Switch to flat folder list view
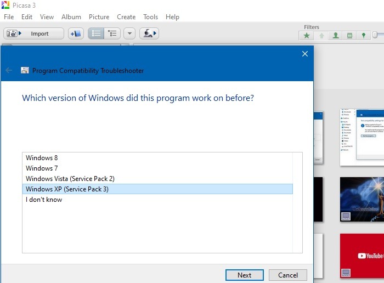Screen dimensions: 384x283 click(96, 33)
